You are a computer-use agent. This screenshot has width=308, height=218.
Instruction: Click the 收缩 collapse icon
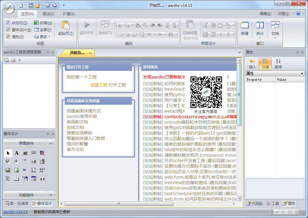click(36, 23)
